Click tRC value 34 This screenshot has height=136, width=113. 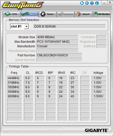click(x=74, y=92)
